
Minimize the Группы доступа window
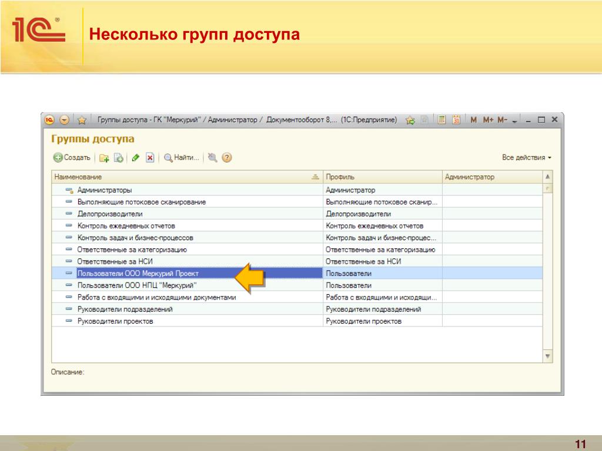click(529, 120)
